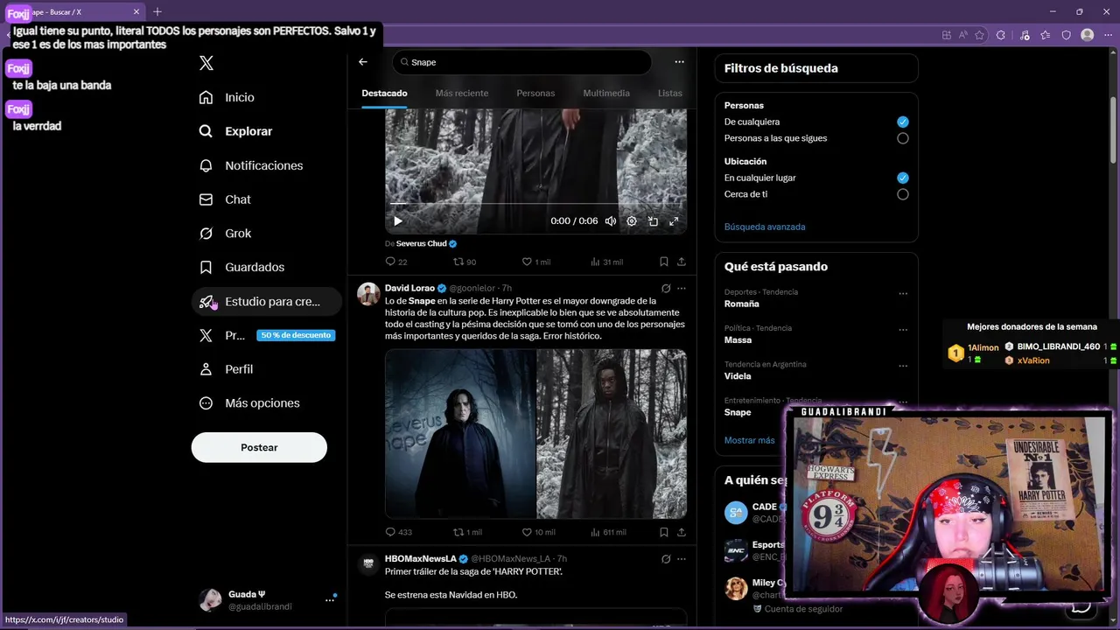Click the 50 % de descuento badge

(296, 335)
